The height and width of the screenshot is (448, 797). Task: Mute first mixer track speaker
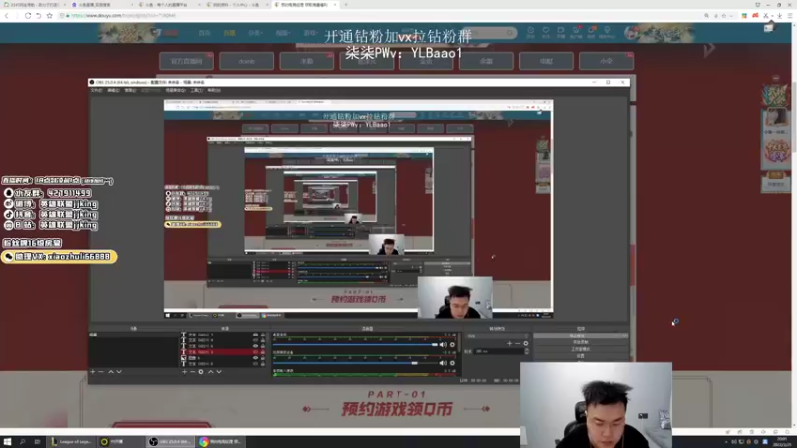[x=443, y=345]
